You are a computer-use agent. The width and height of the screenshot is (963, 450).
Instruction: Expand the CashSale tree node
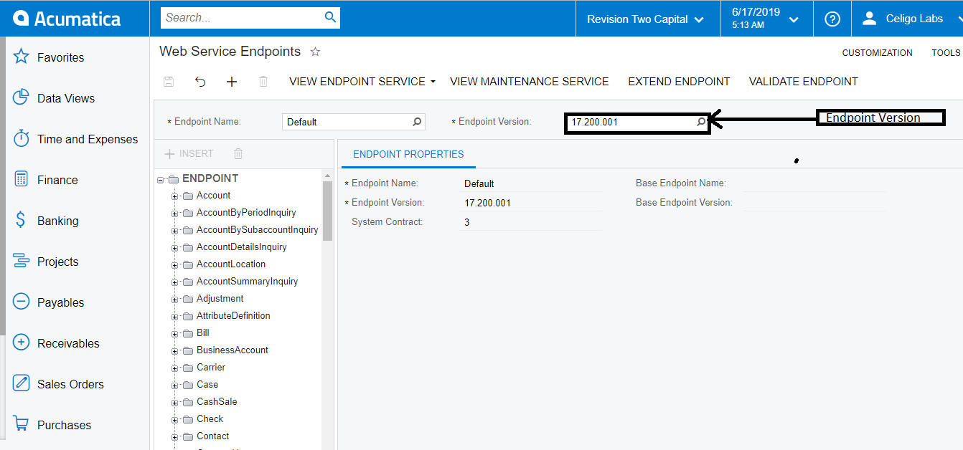[174, 402]
